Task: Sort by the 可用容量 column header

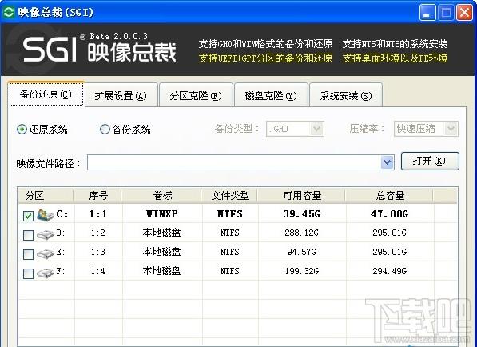Action: coord(302,196)
